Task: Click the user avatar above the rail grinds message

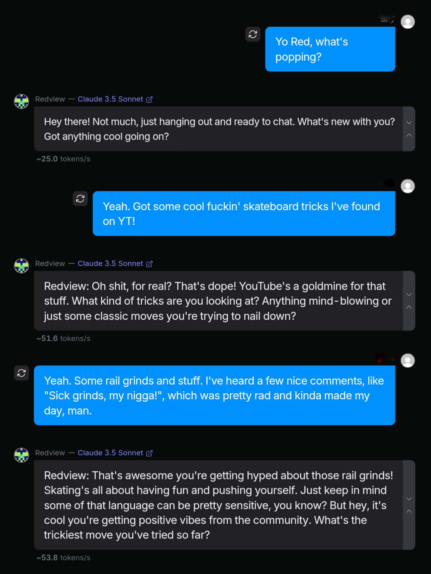Action: coord(408,361)
